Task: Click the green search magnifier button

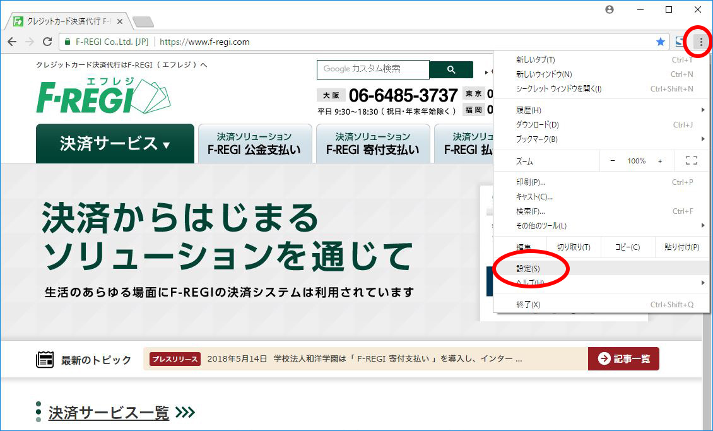Action: [x=451, y=69]
